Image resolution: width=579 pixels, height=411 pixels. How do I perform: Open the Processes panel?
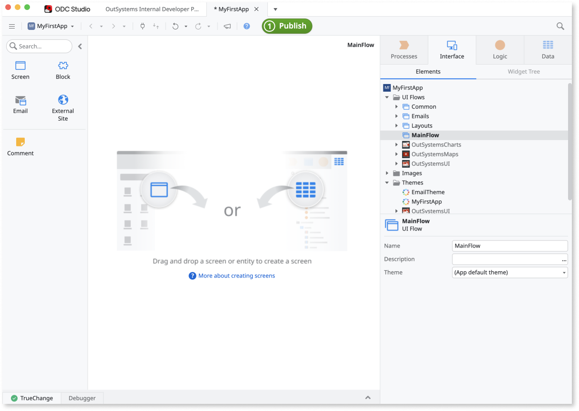point(403,49)
